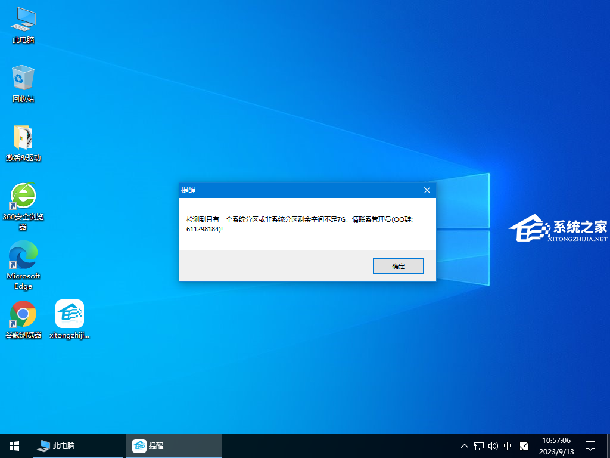Switch to 此电脑 taskbar window

tap(78, 446)
